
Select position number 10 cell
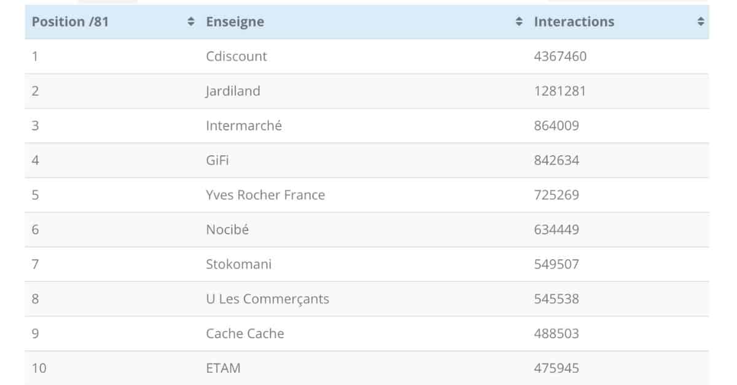pyautogui.click(x=39, y=368)
